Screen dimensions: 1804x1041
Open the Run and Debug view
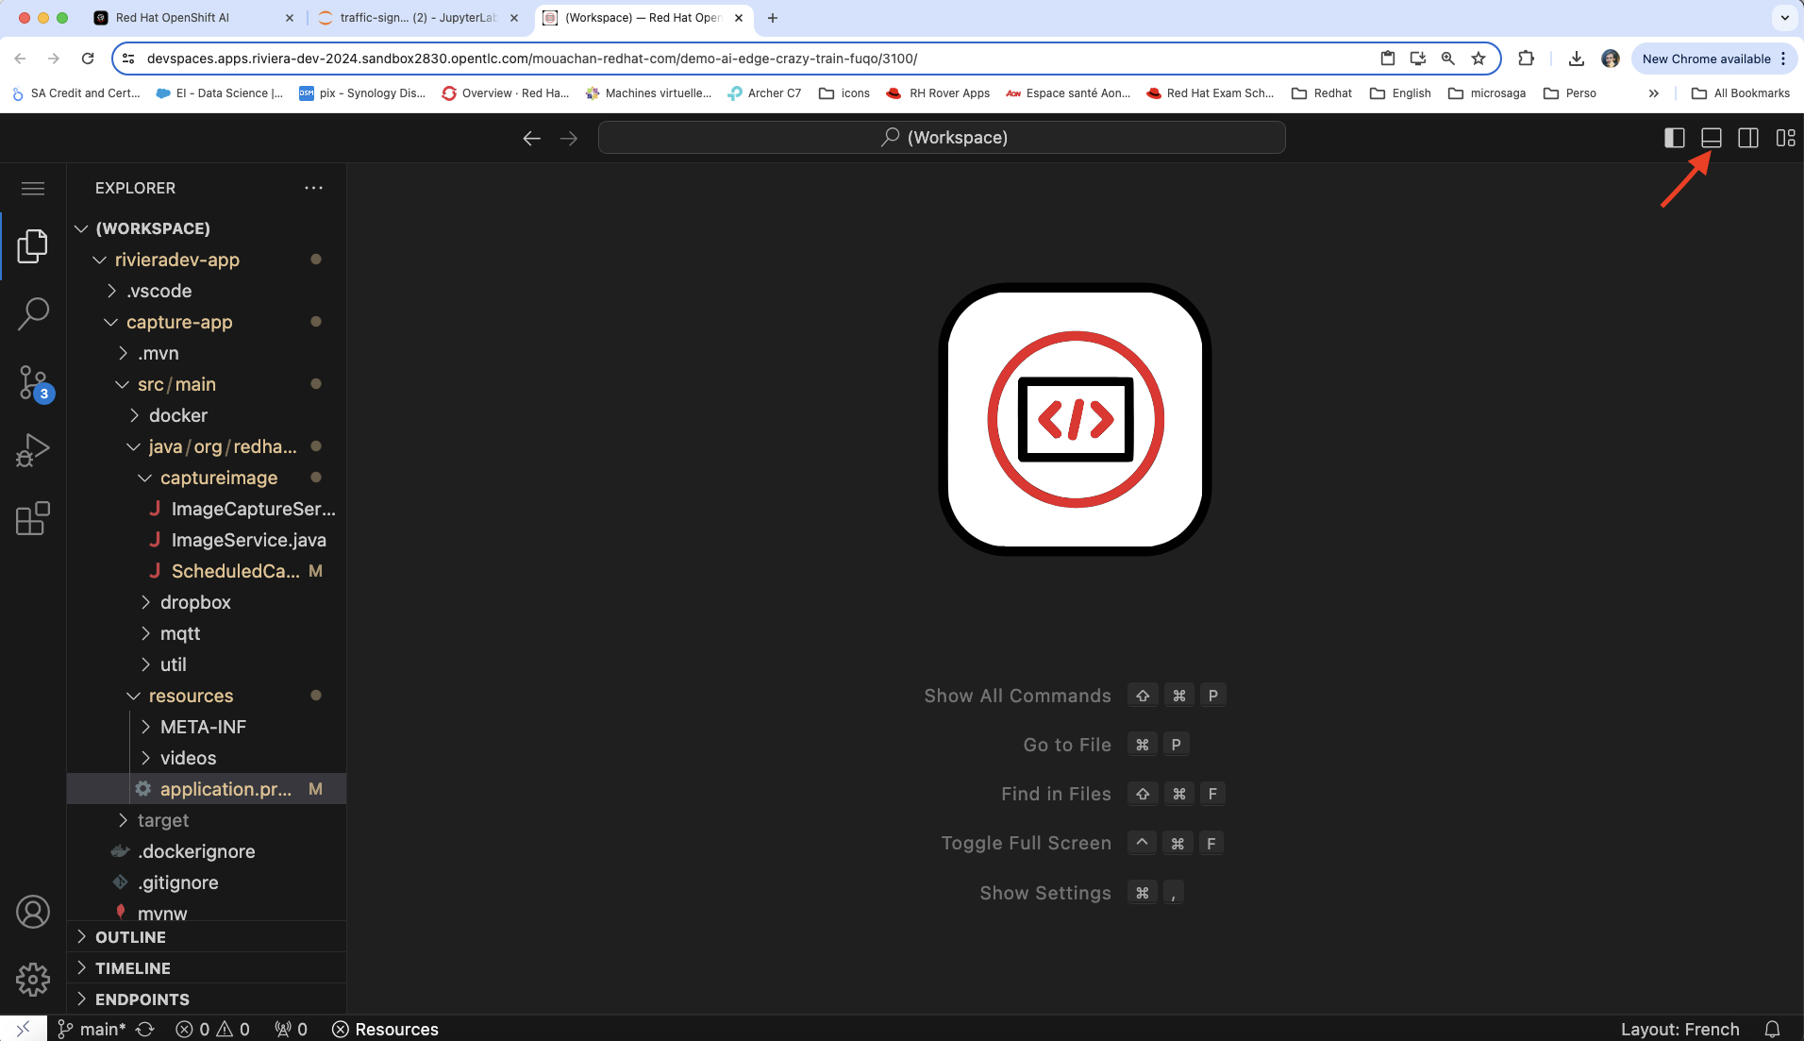pyautogui.click(x=33, y=450)
